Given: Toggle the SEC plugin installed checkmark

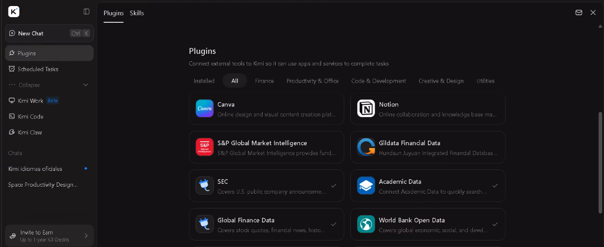Looking at the screenshot, I should coord(333,185).
